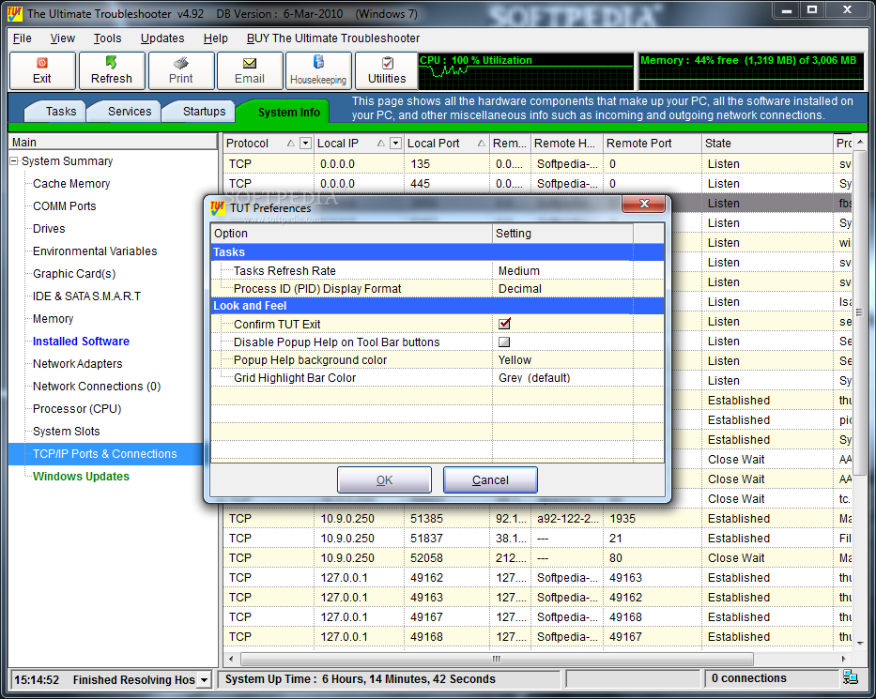The image size is (876, 699).
Task: Open the File menu
Action: (x=23, y=38)
